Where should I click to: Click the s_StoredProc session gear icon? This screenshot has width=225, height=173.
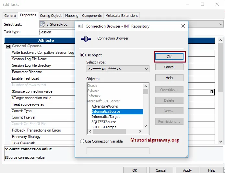[43, 24]
